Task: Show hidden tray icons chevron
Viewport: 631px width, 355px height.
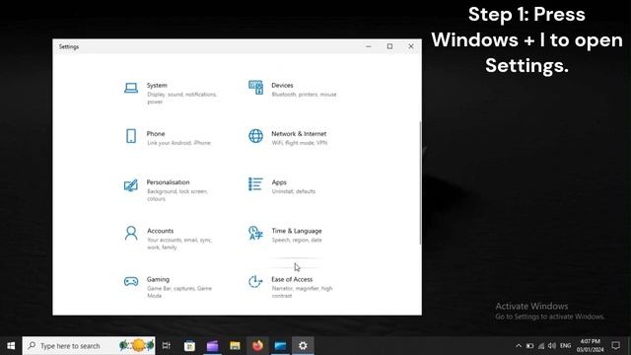Action: pyautogui.click(x=519, y=346)
